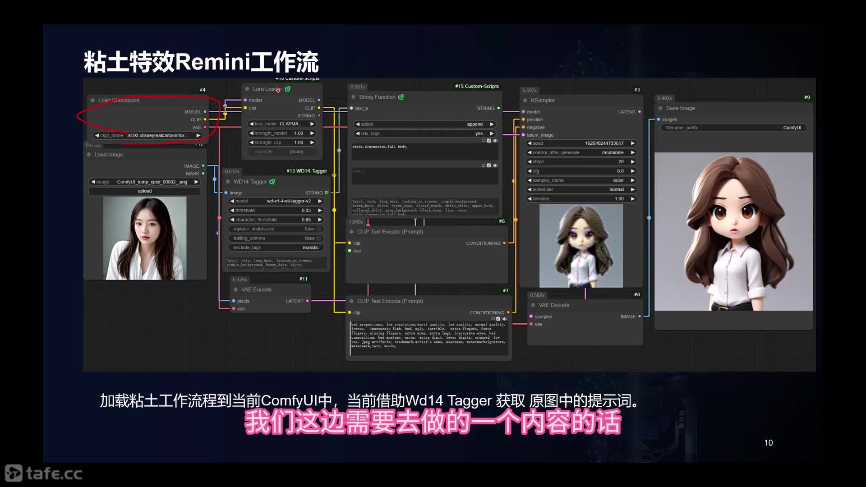
Task: Open the lora_name CLAYMA dropdown
Action: tap(281, 124)
